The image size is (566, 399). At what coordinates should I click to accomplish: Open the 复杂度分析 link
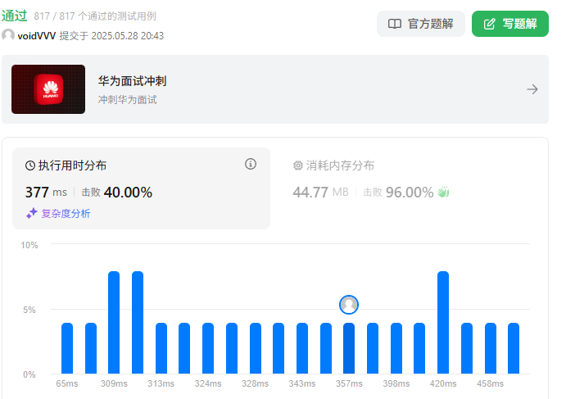tap(66, 213)
